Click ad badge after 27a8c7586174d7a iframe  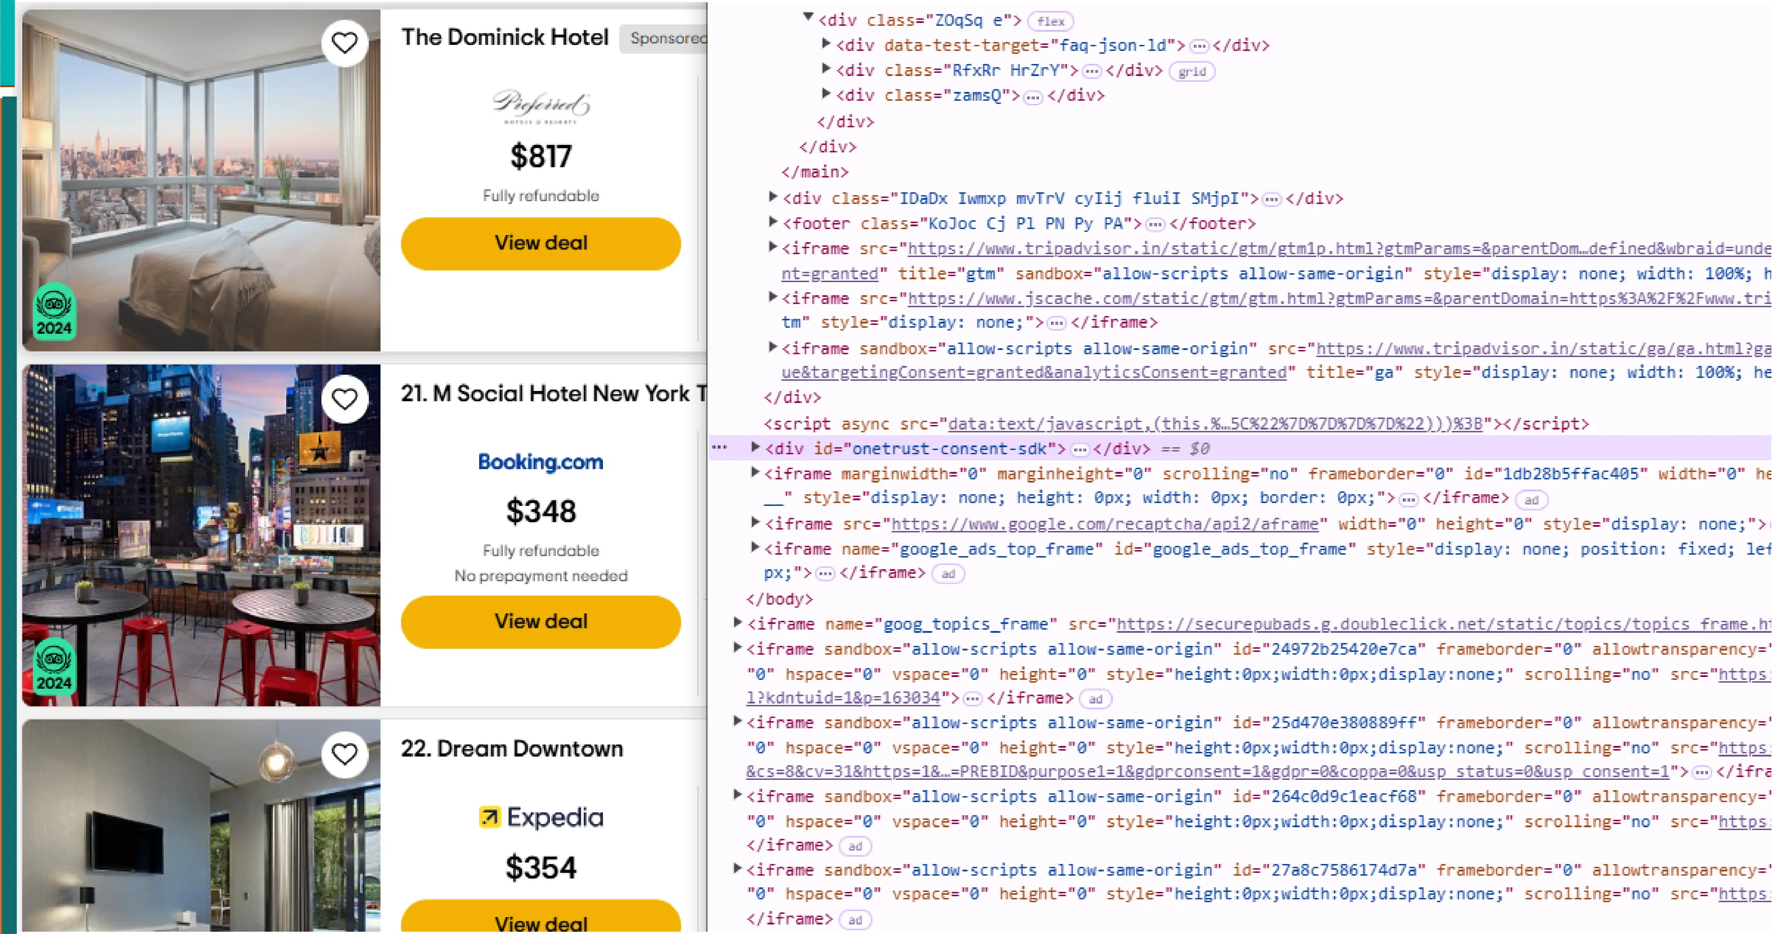pyautogui.click(x=855, y=920)
